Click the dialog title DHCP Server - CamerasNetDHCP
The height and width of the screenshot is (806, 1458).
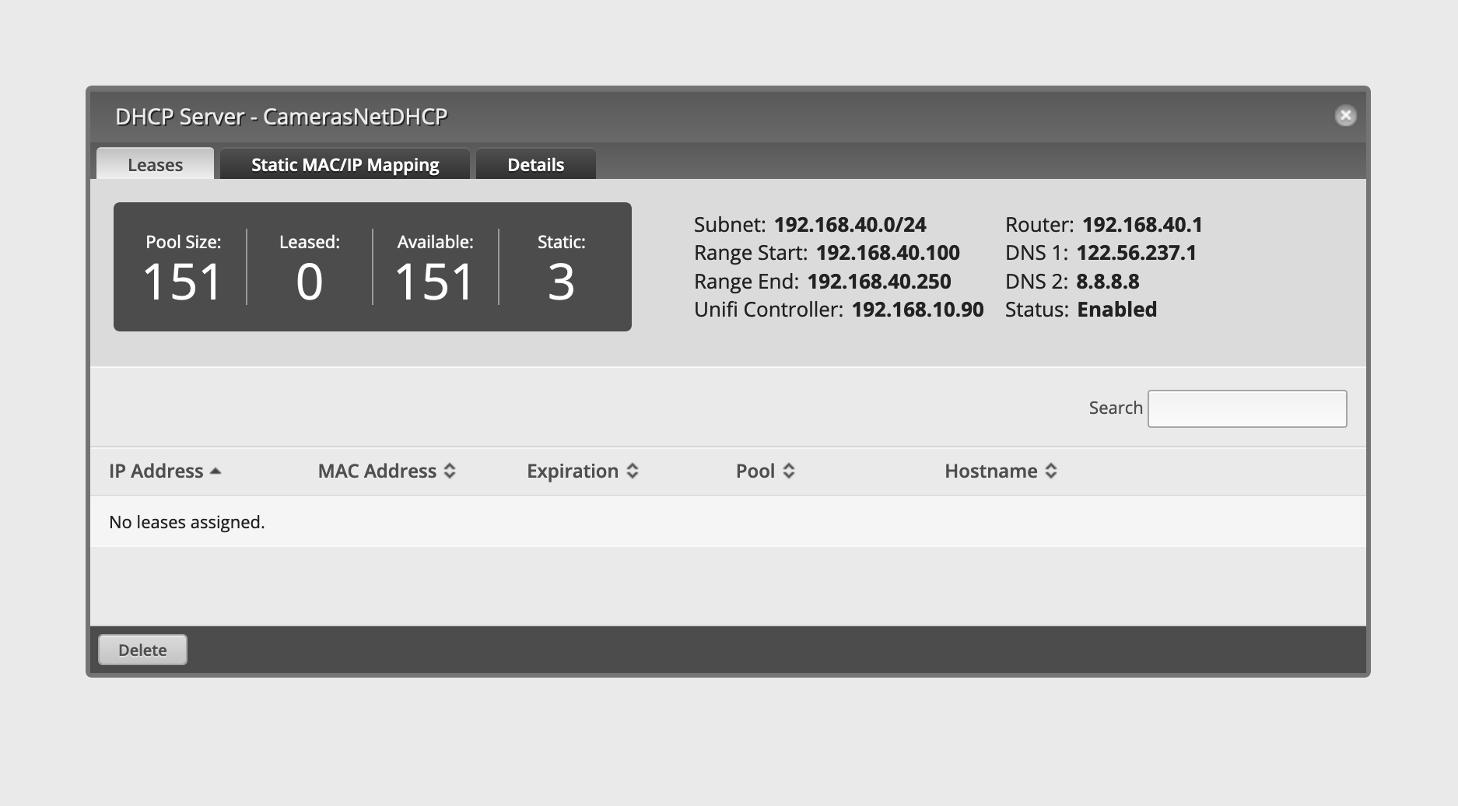point(282,117)
